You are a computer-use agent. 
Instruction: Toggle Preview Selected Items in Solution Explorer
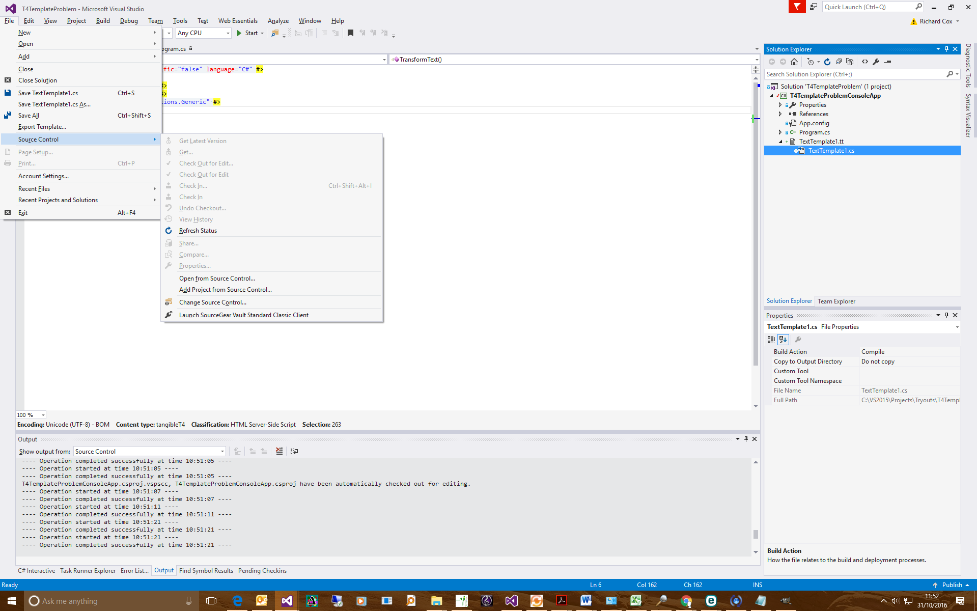[x=888, y=62]
